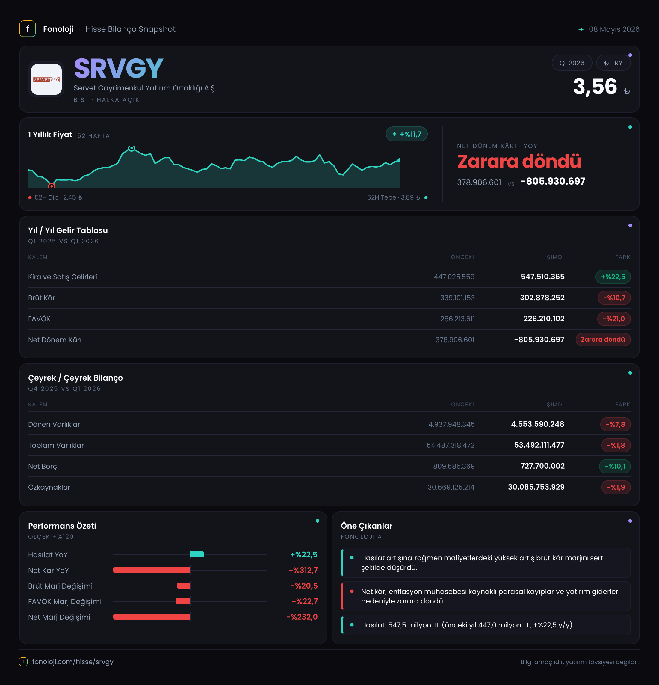
Task: Click the FAVÖK row label
Action: click(x=39, y=319)
